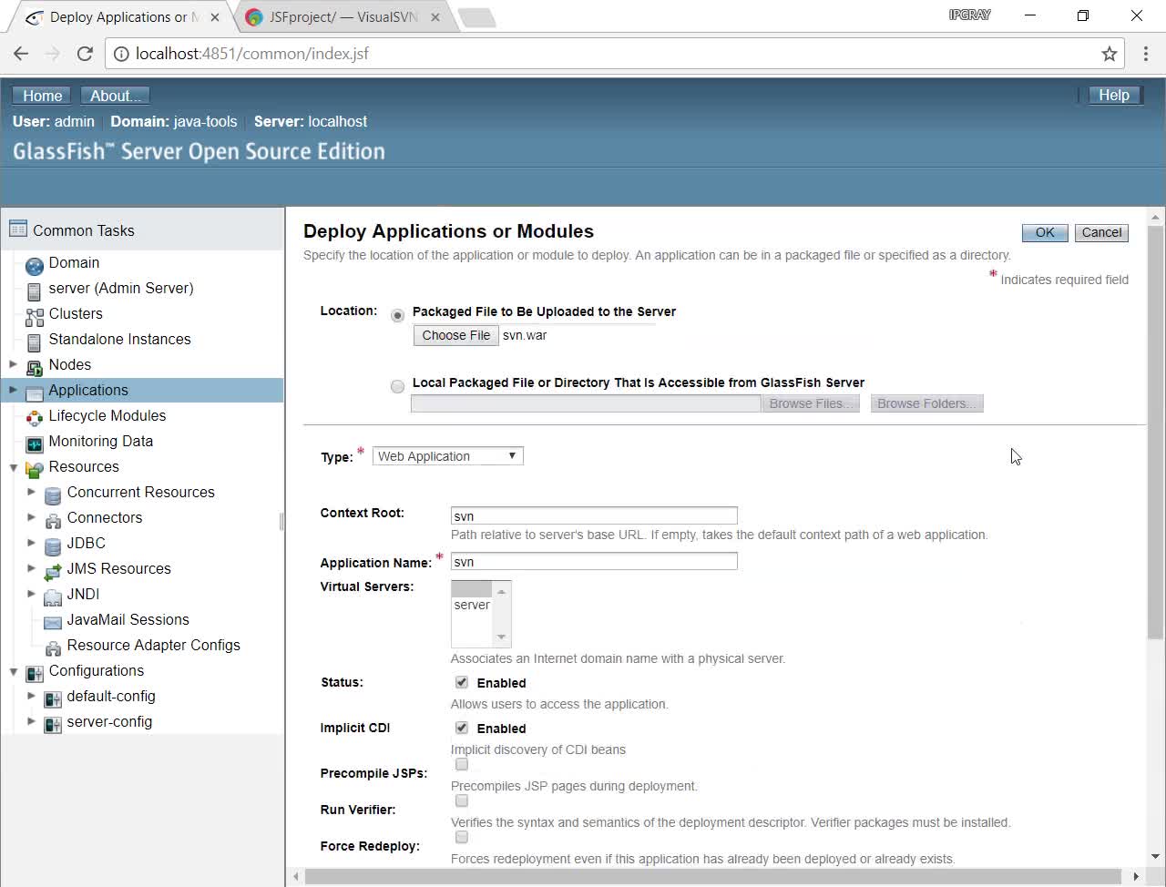Screen dimensions: 1166x887
Task: Open the Monitoring Data tree link
Action: pos(101,441)
